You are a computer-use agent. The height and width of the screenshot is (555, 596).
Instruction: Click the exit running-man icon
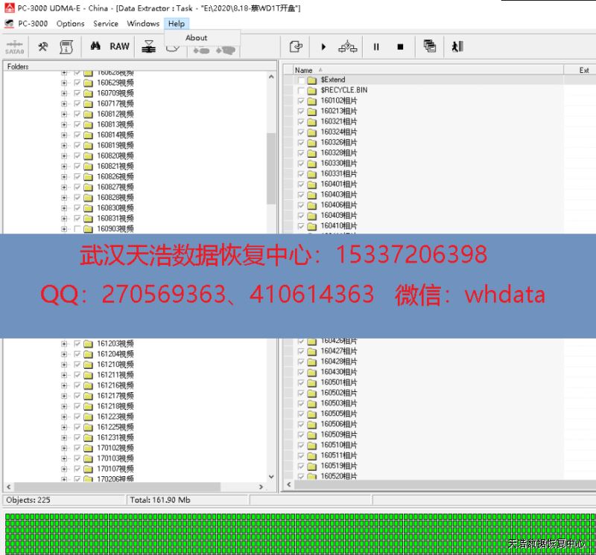[x=457, y=46]
